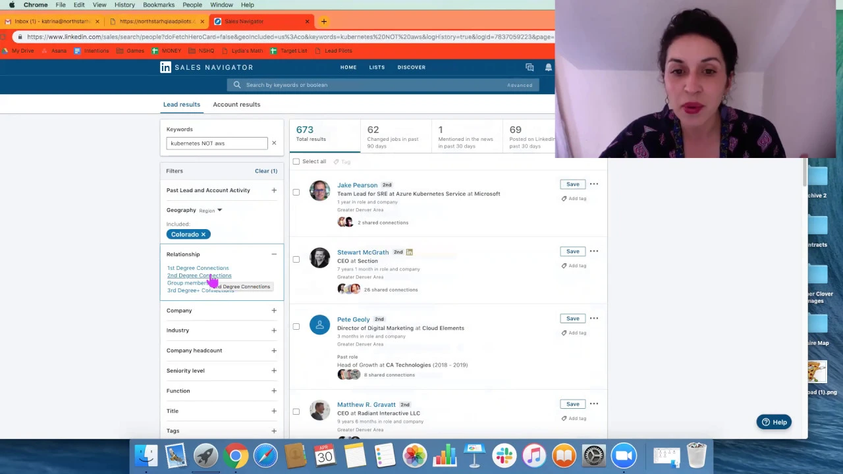This screenshot has width=843, height=474.
Task: Switch to Account results tab
Action: point(236,104)
